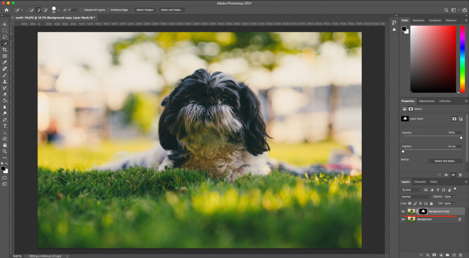Select the Blur tool
The width and height of the screenshot is (469, 258).
5,107
